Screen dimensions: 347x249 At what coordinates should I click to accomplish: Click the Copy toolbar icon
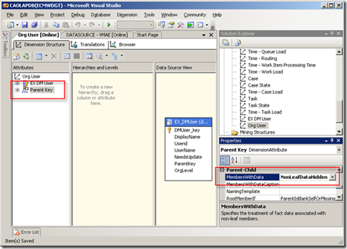point(56,25)
